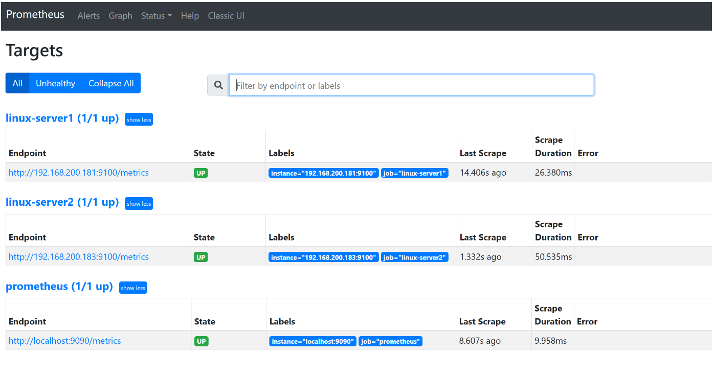The width and height of the screenshot is (715, 378).
Task: Open the Help menu item
Action: [x=190, y=16]
